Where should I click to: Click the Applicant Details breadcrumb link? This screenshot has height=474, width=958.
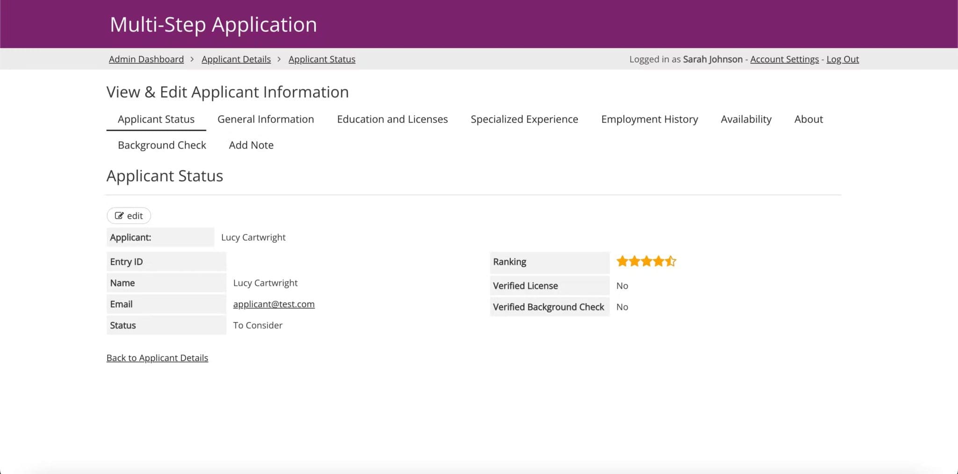236,59
